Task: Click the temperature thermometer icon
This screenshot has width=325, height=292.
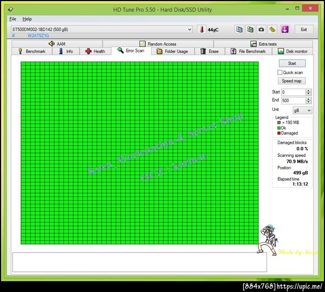Action: point(201,29)
